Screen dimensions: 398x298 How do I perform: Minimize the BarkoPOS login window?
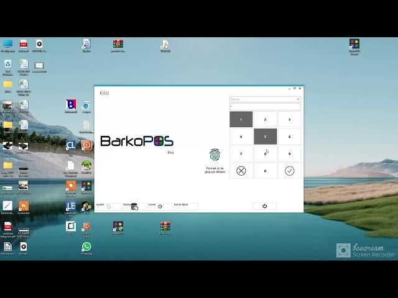[x=289, y=89]
